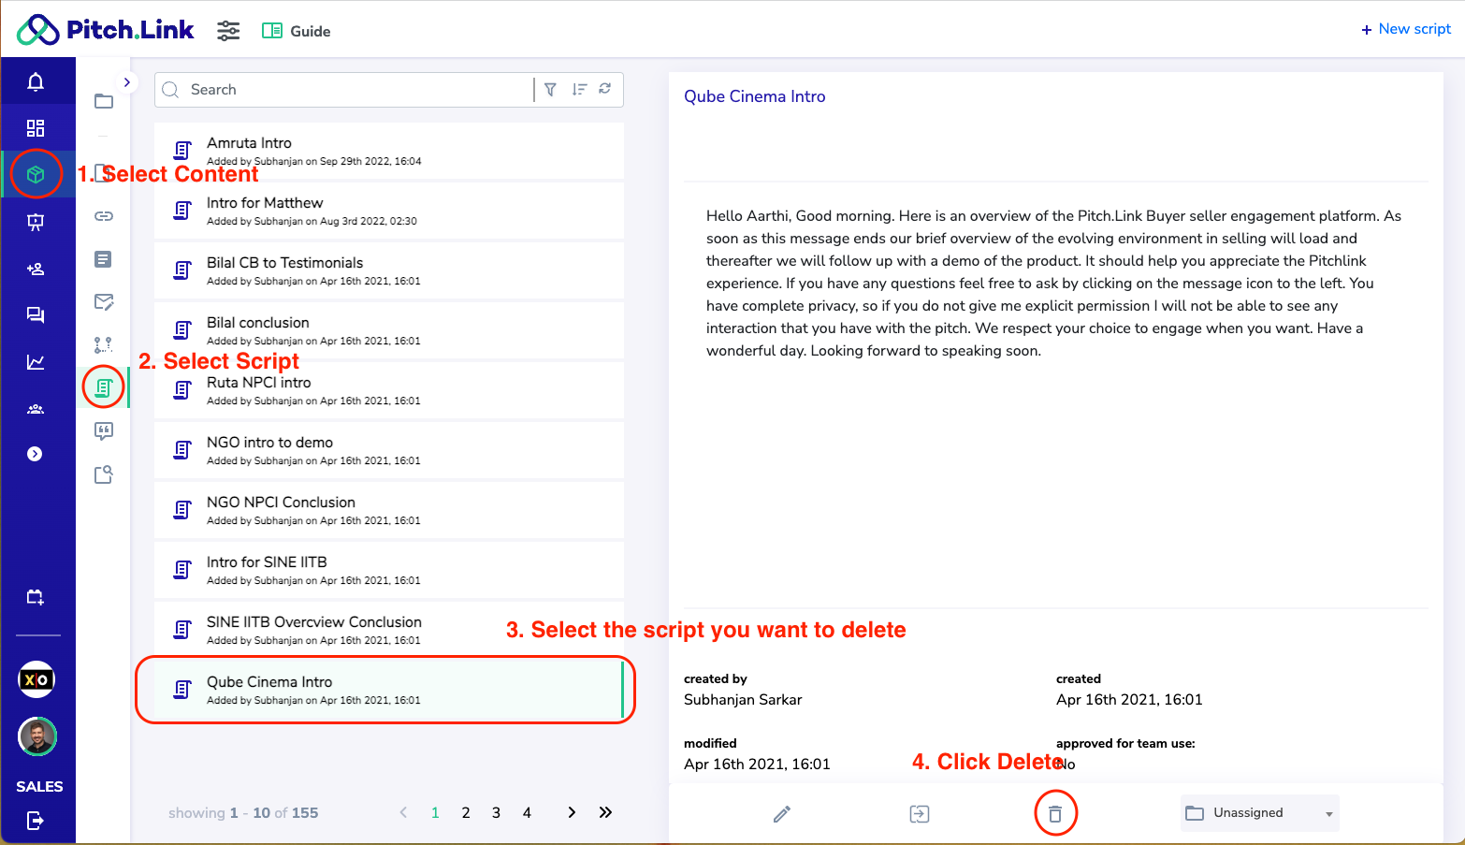1465x845 pixels.
Task: Click the add user icon
Action: (x=36, y=269)
